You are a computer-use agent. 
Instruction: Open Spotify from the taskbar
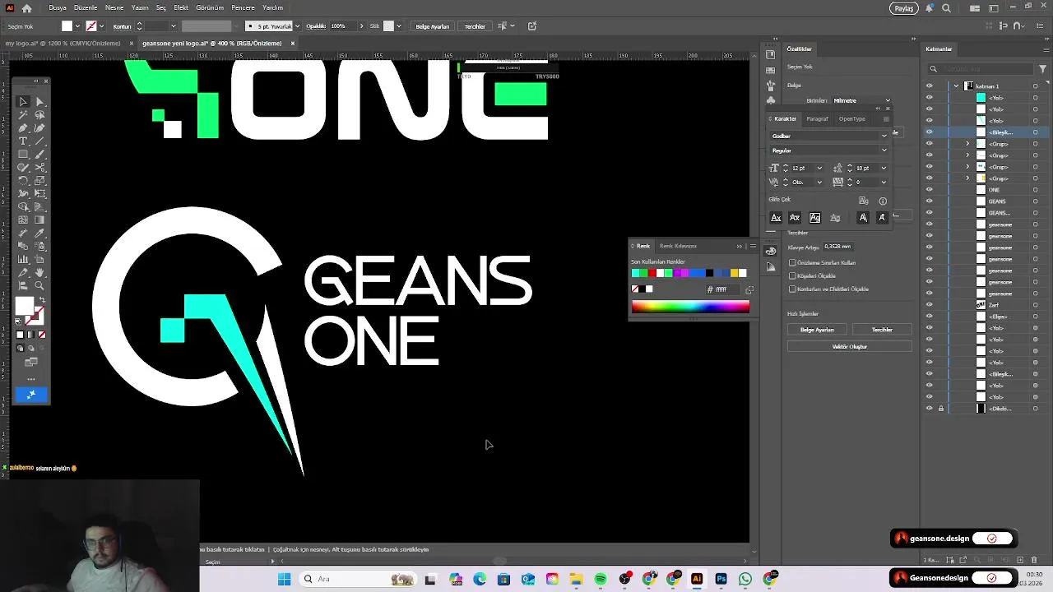click(601, 579)
